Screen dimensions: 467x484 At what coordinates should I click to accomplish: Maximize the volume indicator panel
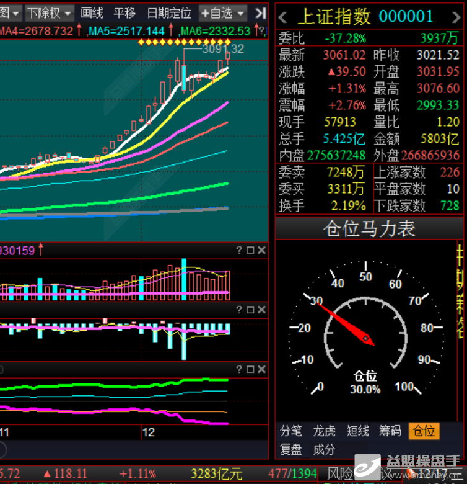click(x=250, y=250)
